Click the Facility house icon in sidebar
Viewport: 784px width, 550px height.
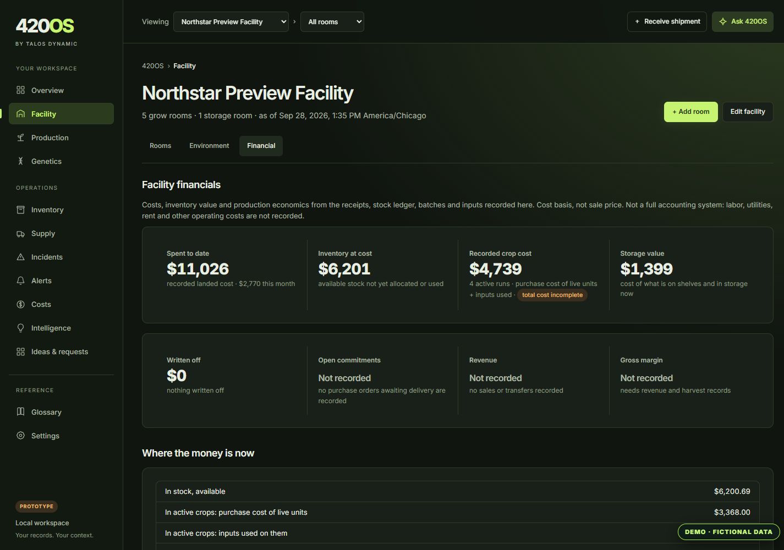20,114
